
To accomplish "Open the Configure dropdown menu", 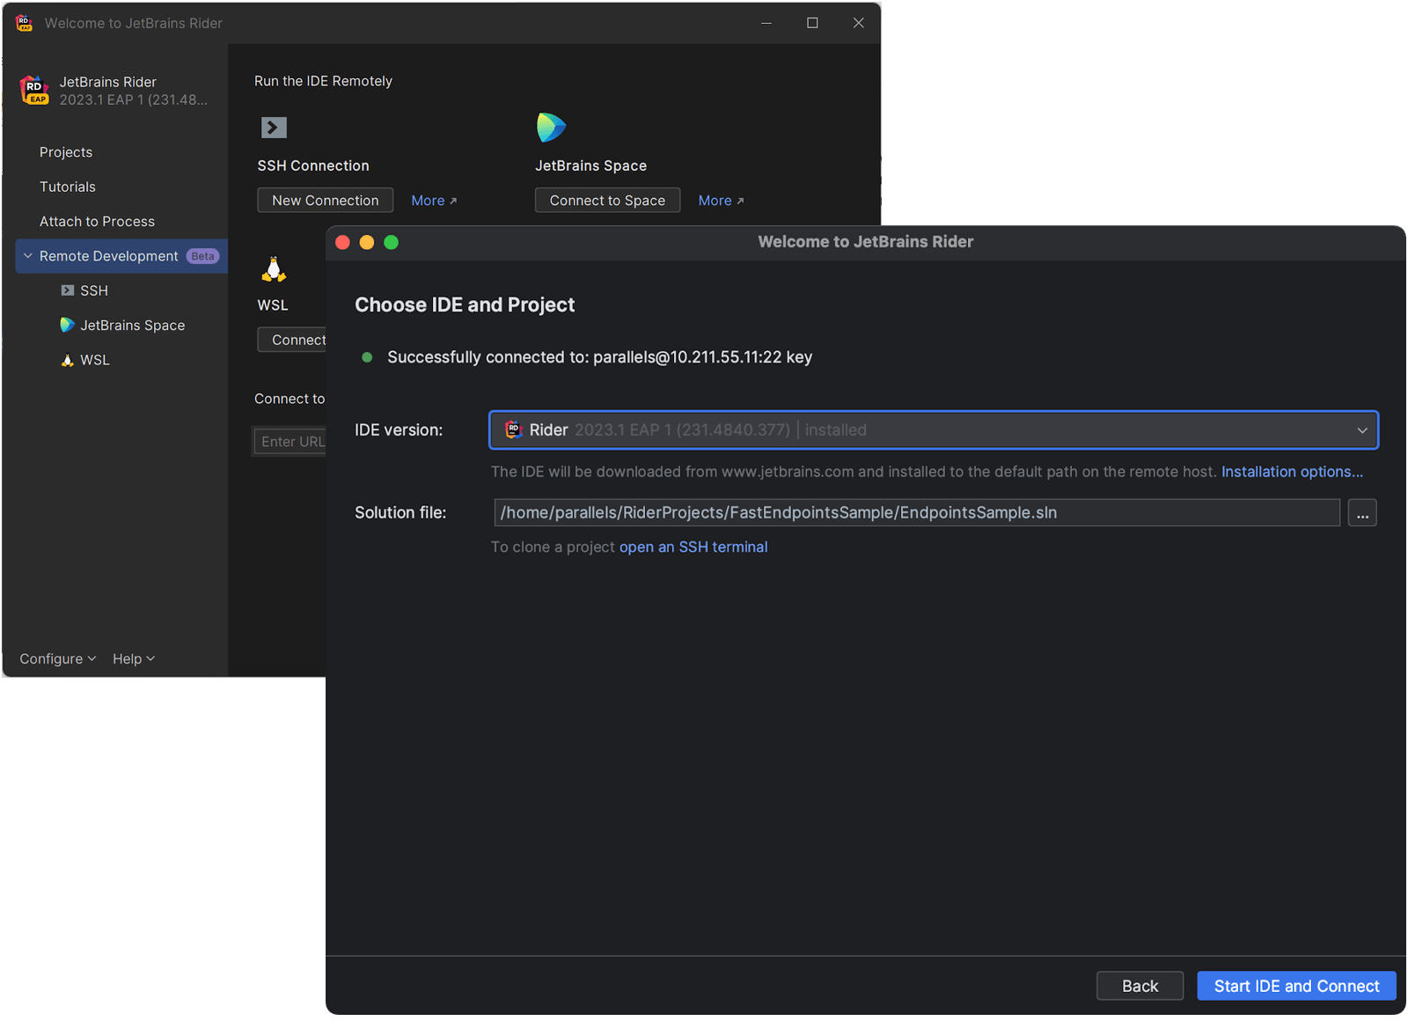I will tap(58, 659).
